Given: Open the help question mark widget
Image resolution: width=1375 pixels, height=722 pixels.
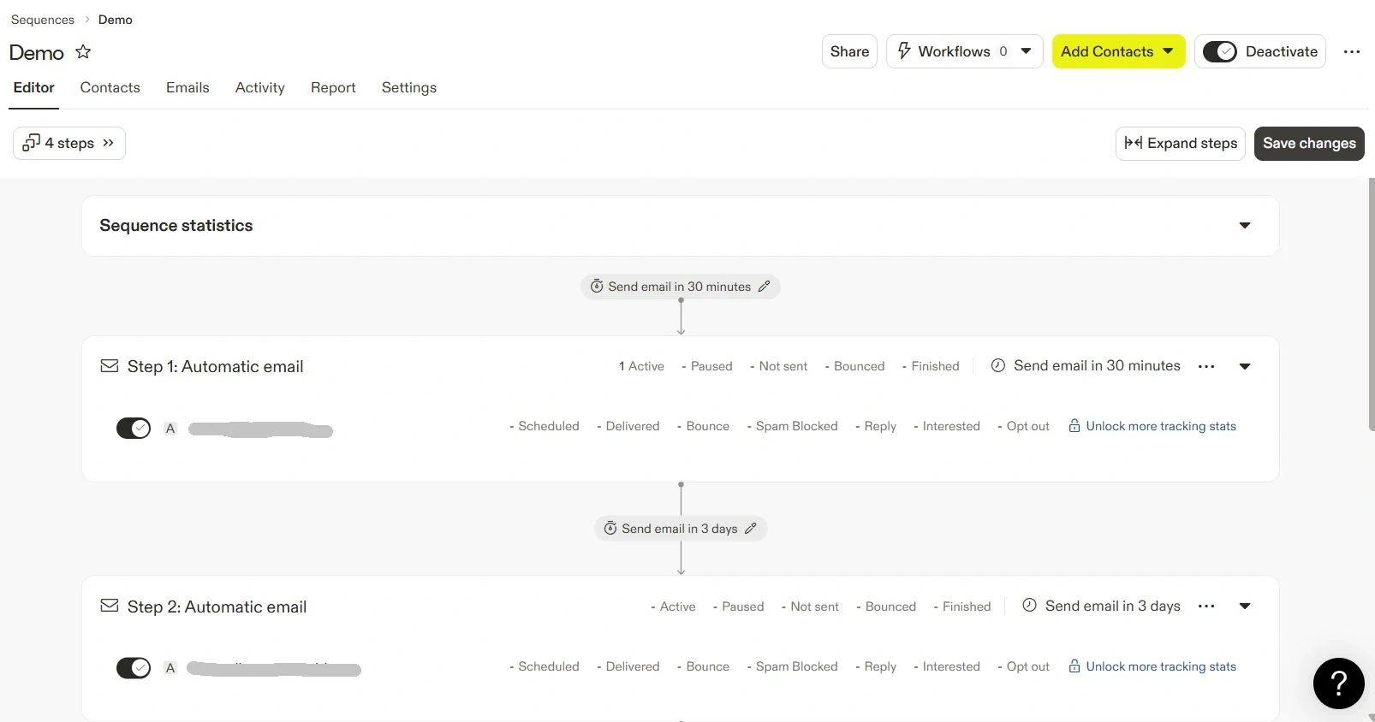Looking at the screenshot, I should [1338, 683].
